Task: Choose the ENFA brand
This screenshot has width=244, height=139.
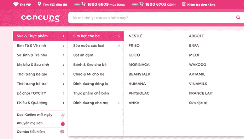Action: pos(194,46)
